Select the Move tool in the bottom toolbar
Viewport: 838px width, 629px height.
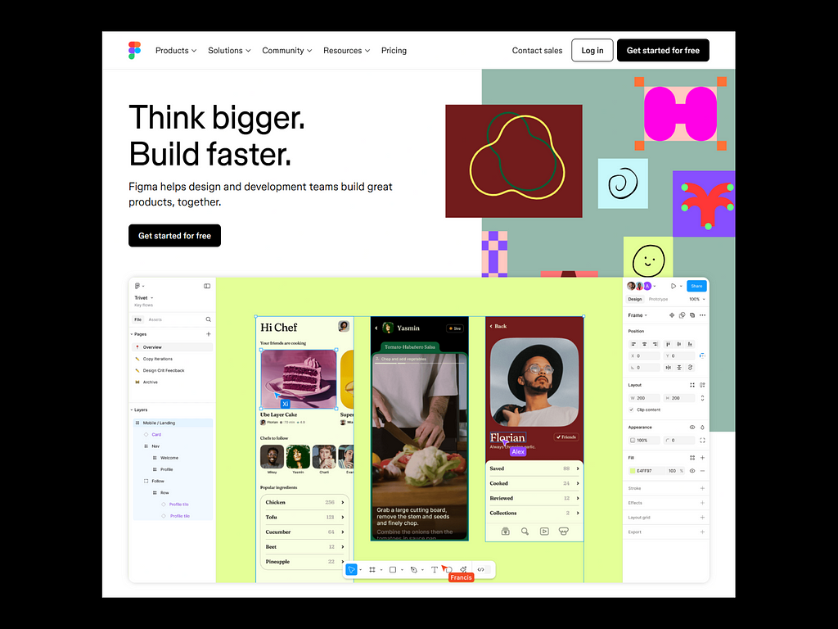point(351,569)
